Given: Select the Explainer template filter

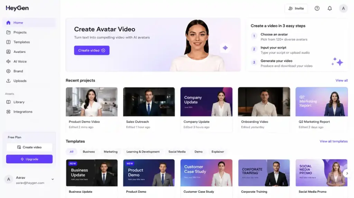Looking at the screenshot, I should [x=218, y=152].
